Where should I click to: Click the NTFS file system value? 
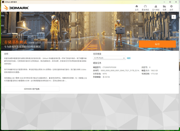point(105,74)
